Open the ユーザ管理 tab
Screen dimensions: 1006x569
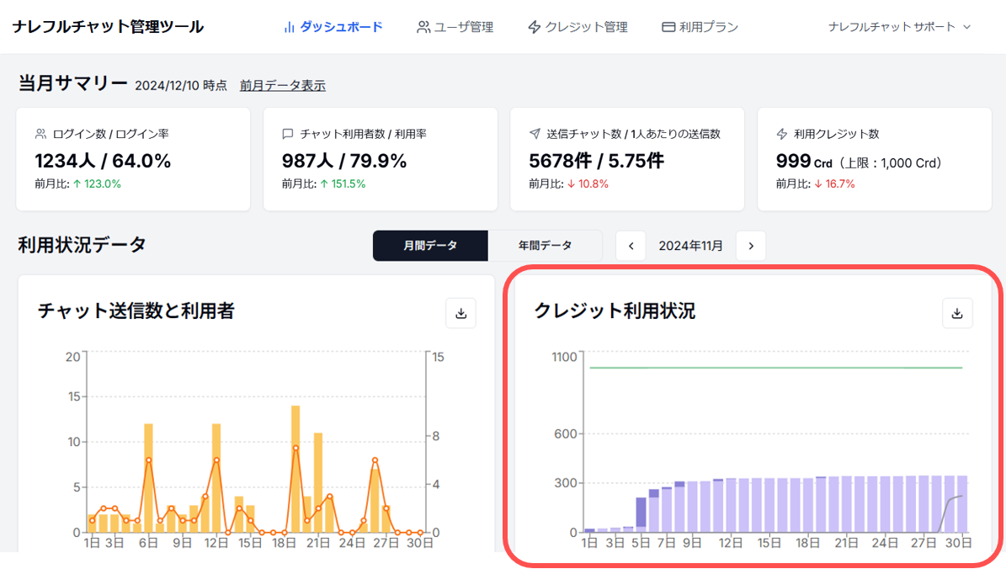(x=463, y=27)
